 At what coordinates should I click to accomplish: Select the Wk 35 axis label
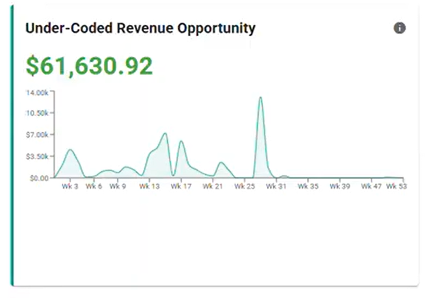tap(308, 186)
